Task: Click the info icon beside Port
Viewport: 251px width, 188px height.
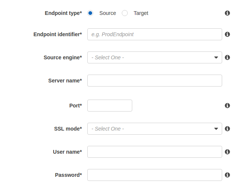Action: click(227, 106)
